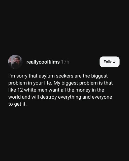129x161 pixels.
Task: Open the reallycoolfilms username link
Action: coord(43,62)
